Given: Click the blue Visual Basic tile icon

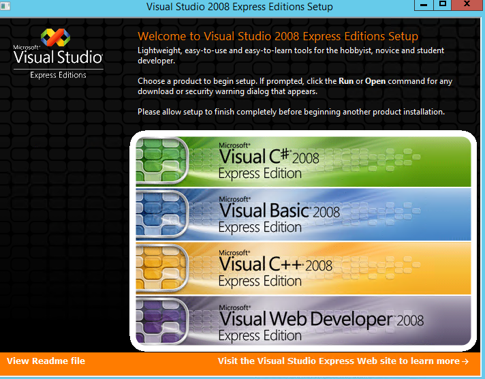Looking at the screenshot, I should pyautogui.click(x=161, y=214).
